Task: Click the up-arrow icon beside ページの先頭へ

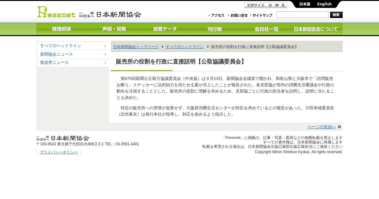Action: pyautogui.click(x=340, y=127)
